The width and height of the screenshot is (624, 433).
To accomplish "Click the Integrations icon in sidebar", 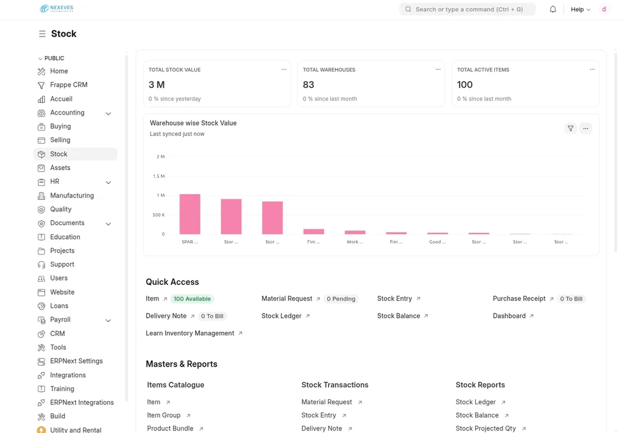I will (x=41, y=375).
